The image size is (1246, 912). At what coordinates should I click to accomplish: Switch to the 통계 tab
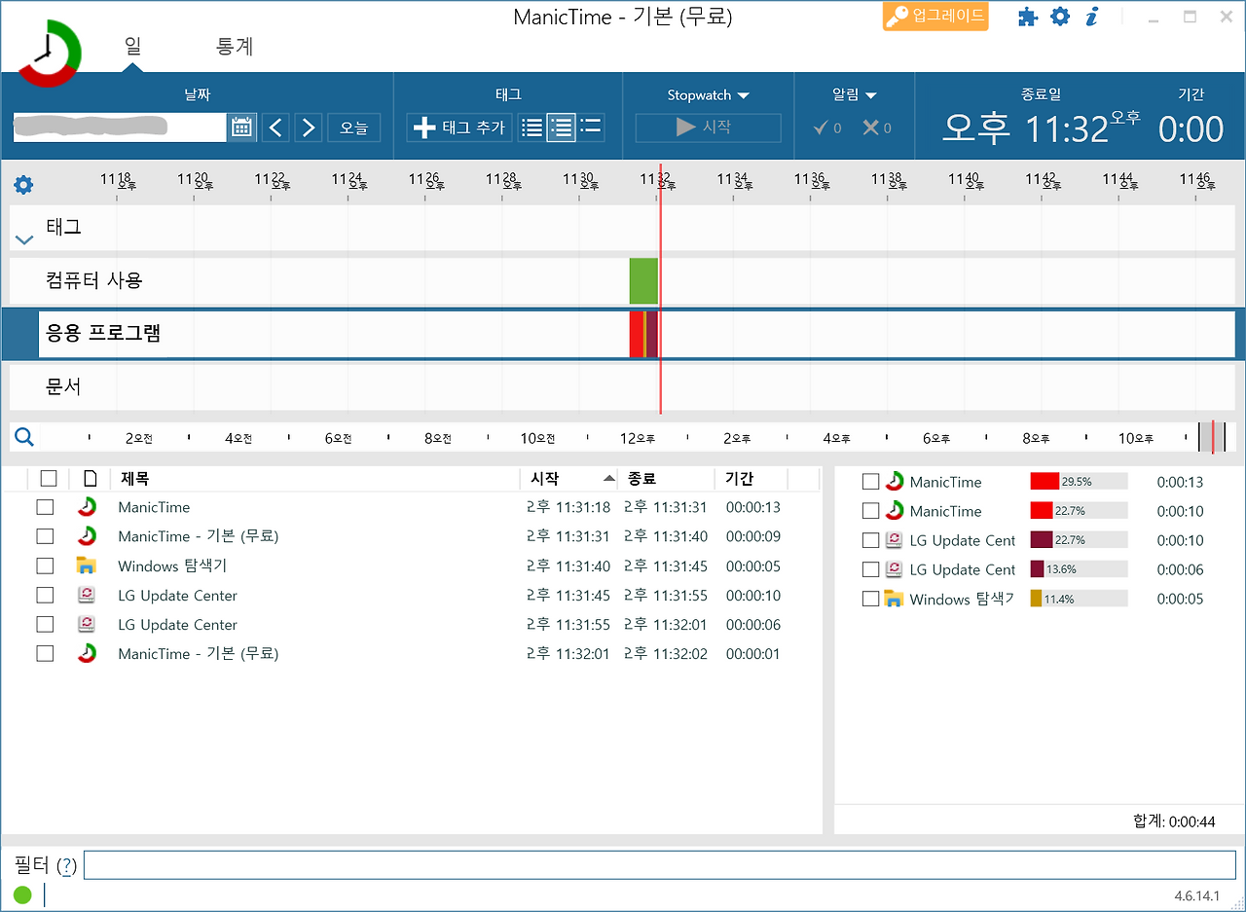click(x=235, y=46)
